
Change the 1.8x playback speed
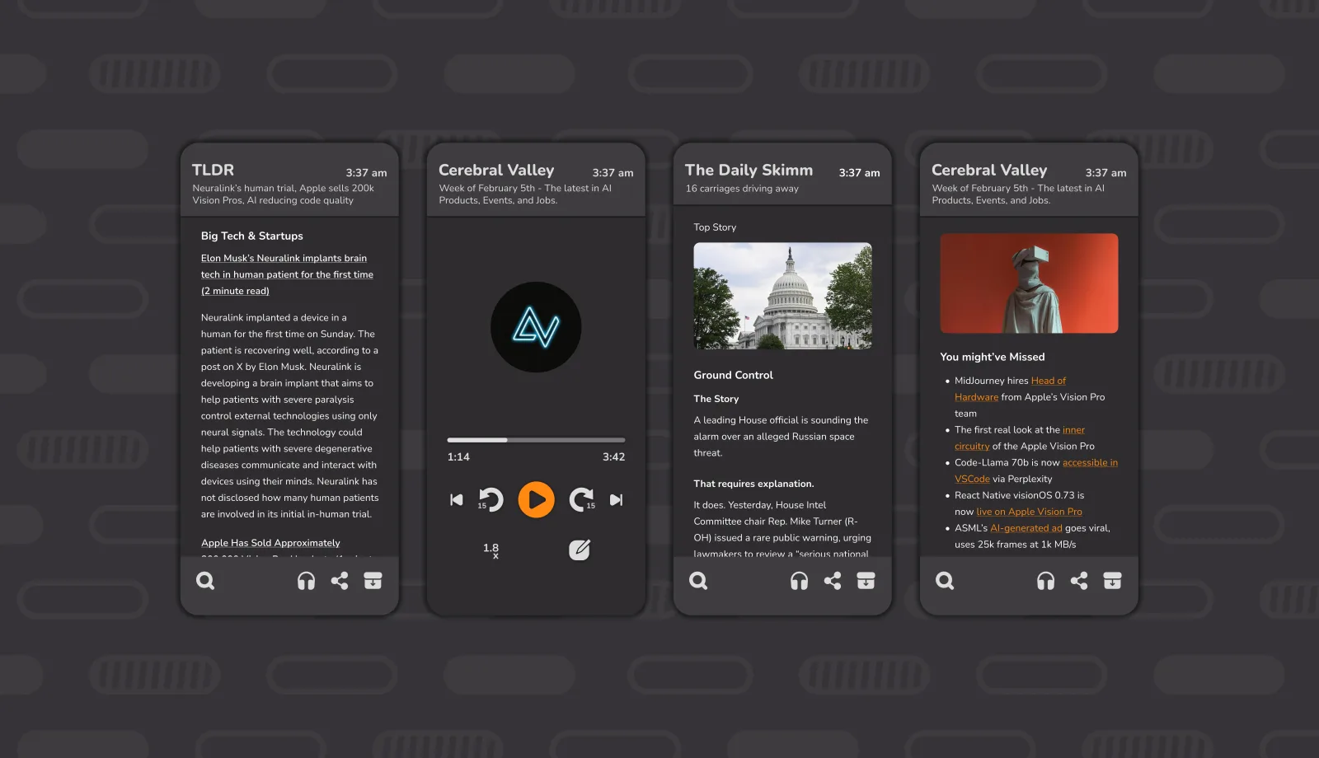491,550
